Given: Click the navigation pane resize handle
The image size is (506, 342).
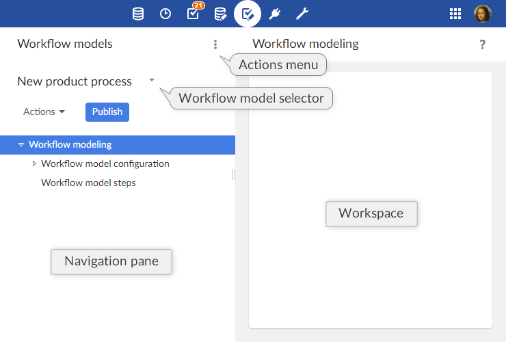Looking at the screenshot, I should point(234,174).
